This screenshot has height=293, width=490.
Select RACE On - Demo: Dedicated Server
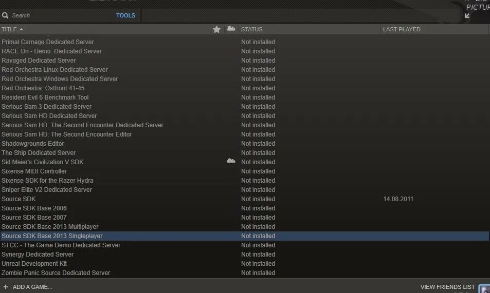(x=51, y=51)
